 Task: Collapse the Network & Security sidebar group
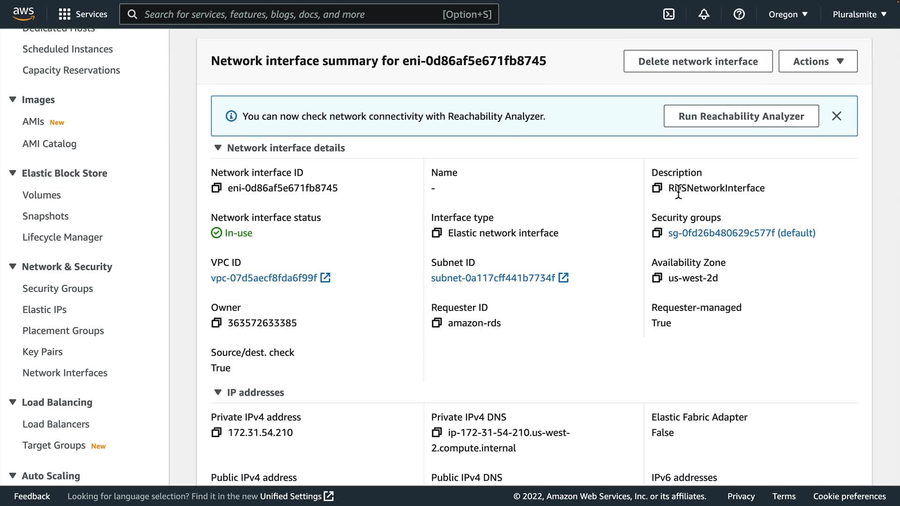click(13, 267)
